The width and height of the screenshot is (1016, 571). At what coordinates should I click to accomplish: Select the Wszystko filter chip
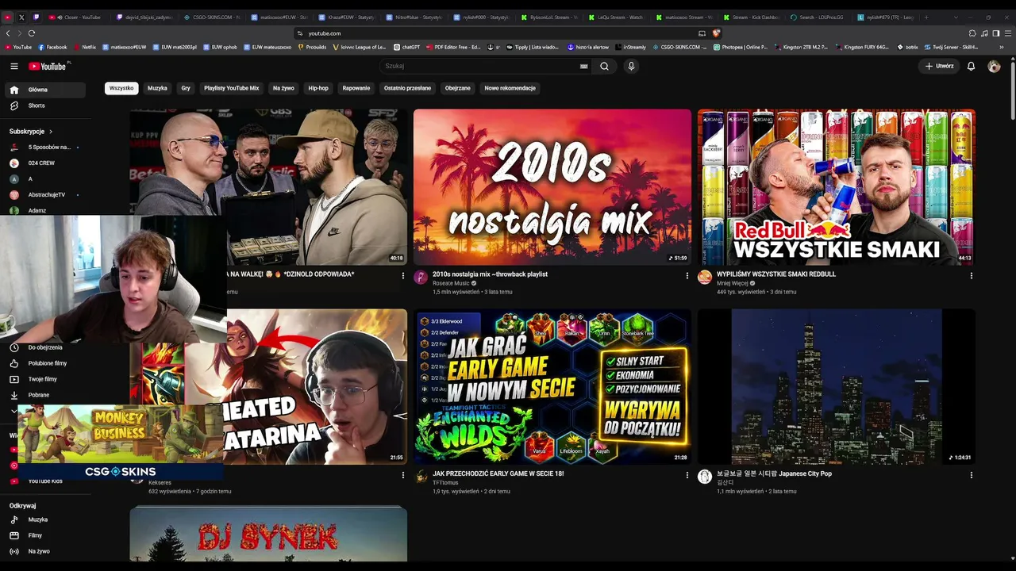tap(121, 88)
